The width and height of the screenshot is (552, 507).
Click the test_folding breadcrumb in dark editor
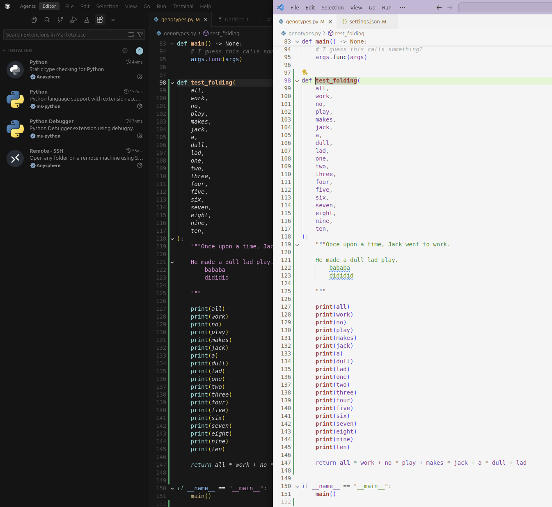pos(224,34)
